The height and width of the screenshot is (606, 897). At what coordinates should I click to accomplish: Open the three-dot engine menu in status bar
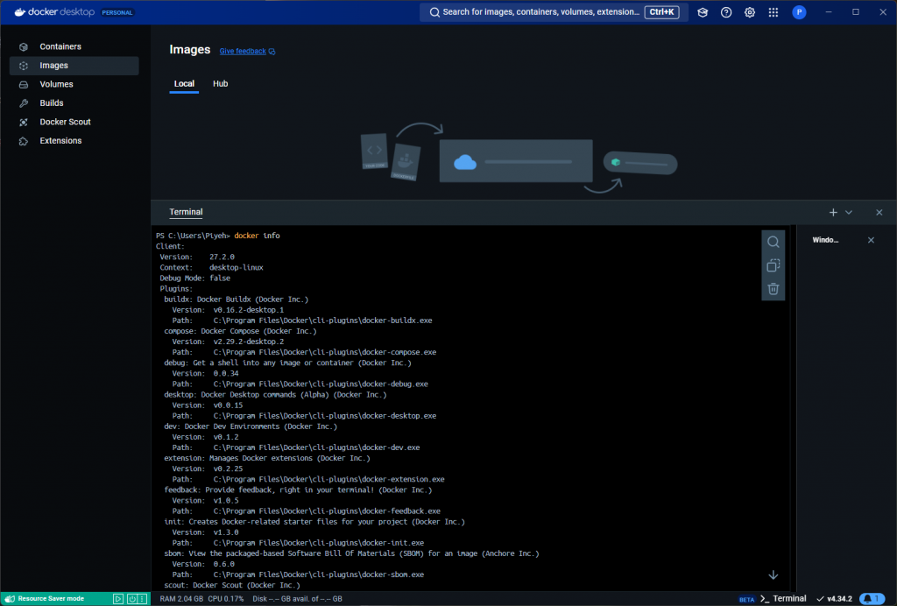(142, 599)
